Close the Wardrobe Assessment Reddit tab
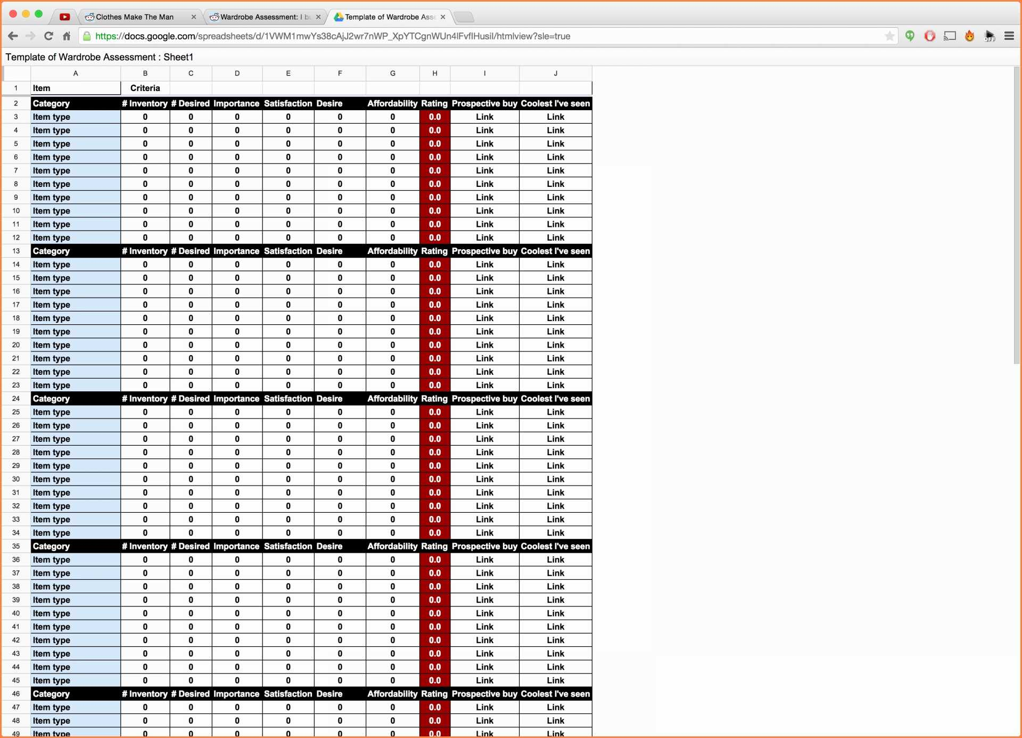The image size is (1022, 738). 318,17
